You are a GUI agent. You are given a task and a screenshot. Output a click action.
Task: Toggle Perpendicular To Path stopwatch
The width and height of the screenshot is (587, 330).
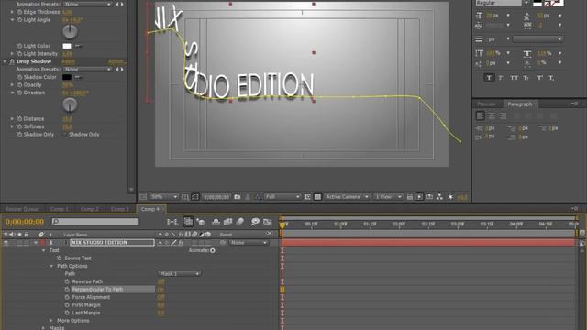click(x=67, y=290)
